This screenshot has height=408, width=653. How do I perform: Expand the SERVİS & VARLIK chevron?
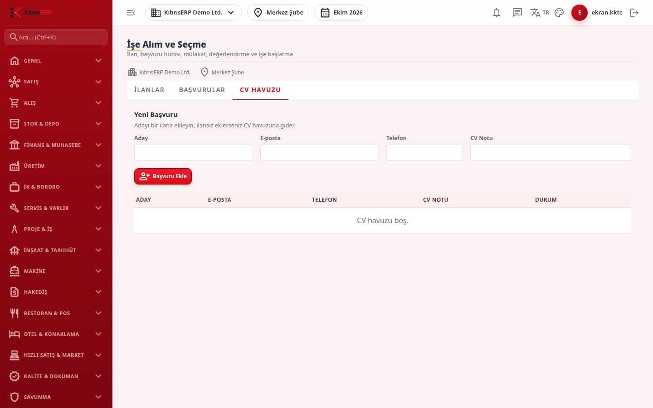98,208
